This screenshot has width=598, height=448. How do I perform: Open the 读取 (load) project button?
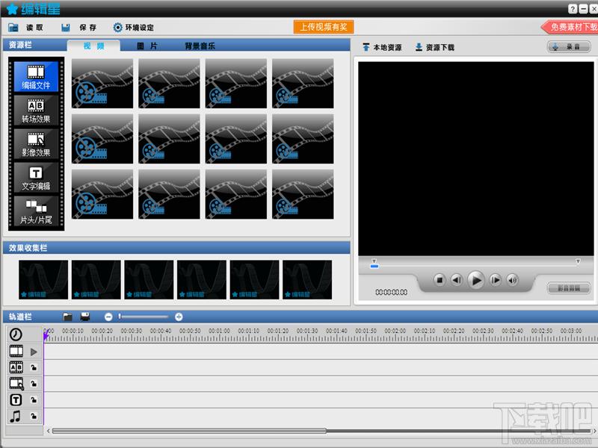click(x=25, y=28)
